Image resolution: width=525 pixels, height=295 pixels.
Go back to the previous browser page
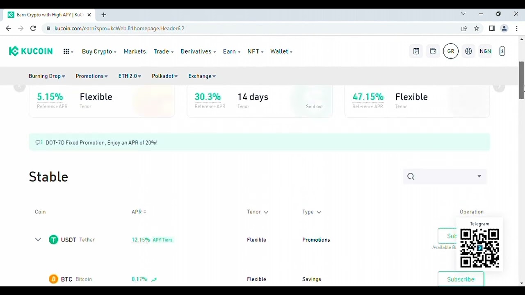click(x=9, y=28)
